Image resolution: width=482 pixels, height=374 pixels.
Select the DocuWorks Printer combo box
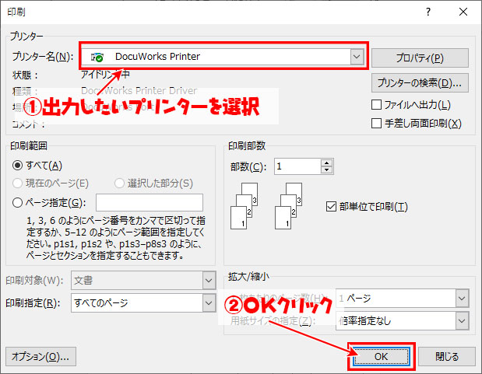coord(223,57)
